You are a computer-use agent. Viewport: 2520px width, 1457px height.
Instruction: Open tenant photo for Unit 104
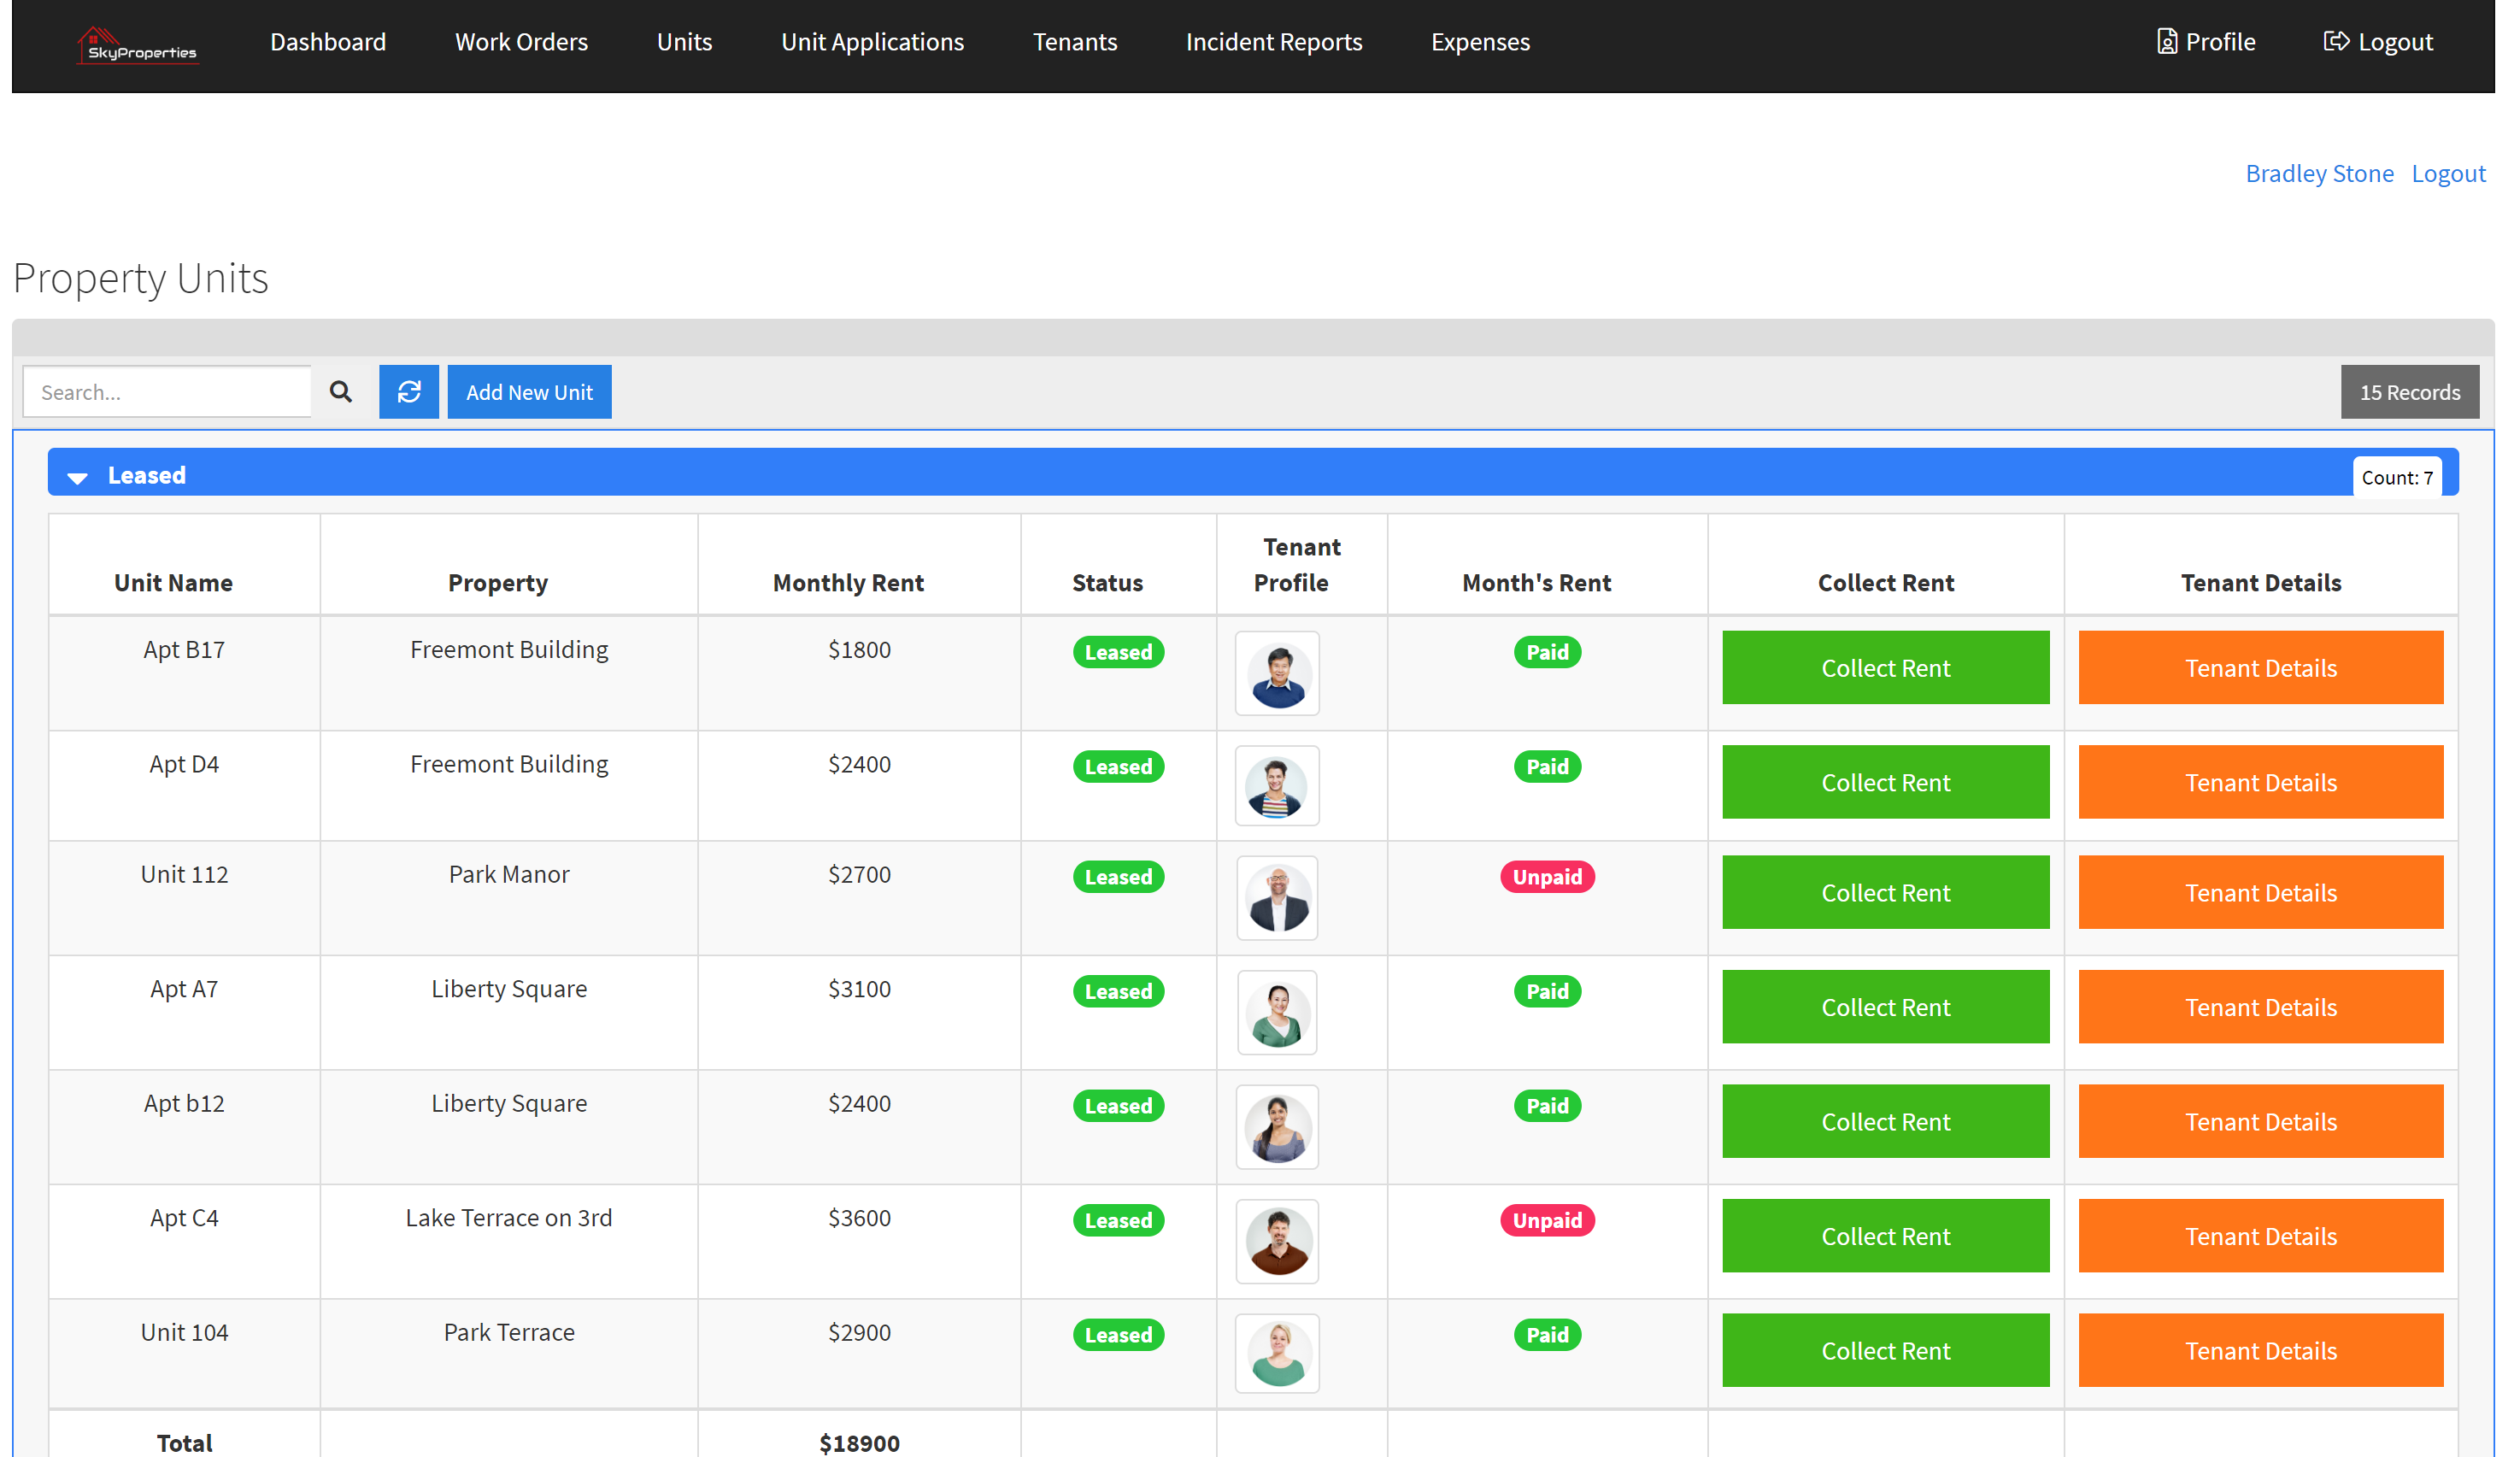pos(1277,1354)
